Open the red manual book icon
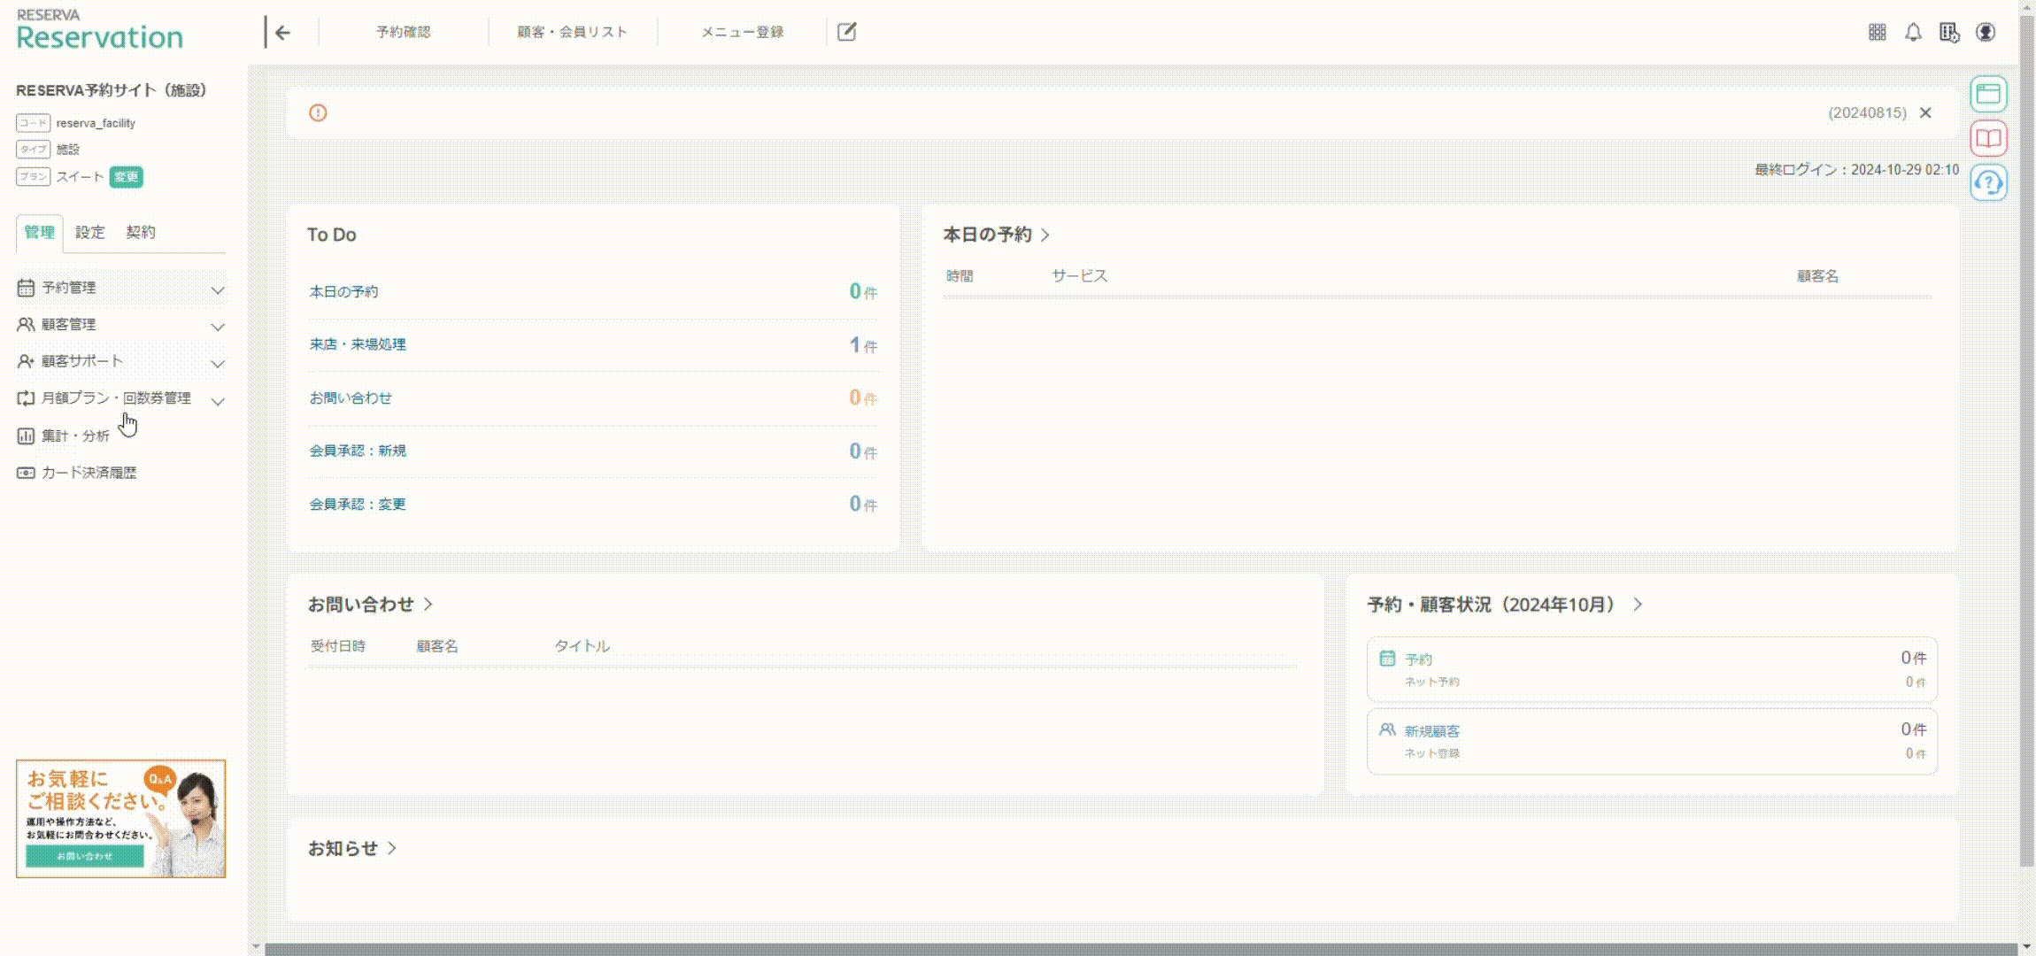 point(1988,138)
